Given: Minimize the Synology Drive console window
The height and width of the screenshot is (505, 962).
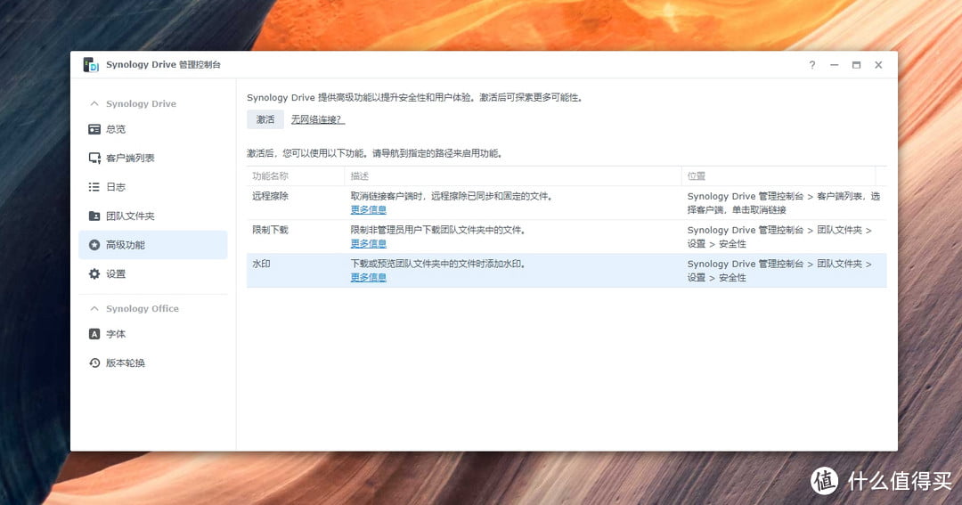Looking at the screenshot, I should click(834, 64).
